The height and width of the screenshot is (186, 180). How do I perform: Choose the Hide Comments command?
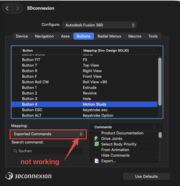coord(115,155)
